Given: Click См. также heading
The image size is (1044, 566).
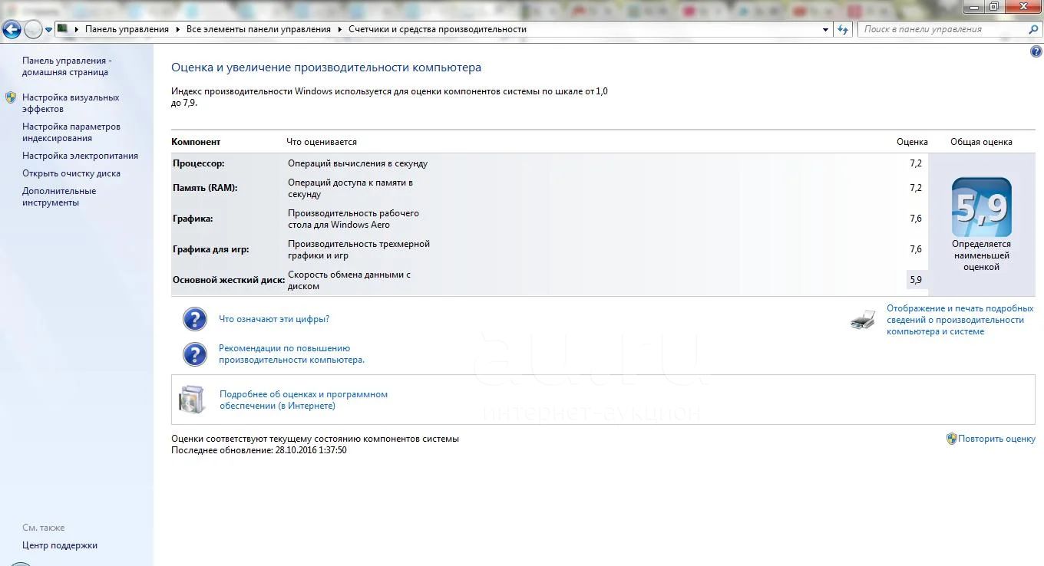Looking at the screenshot, I should coord(44,528).
